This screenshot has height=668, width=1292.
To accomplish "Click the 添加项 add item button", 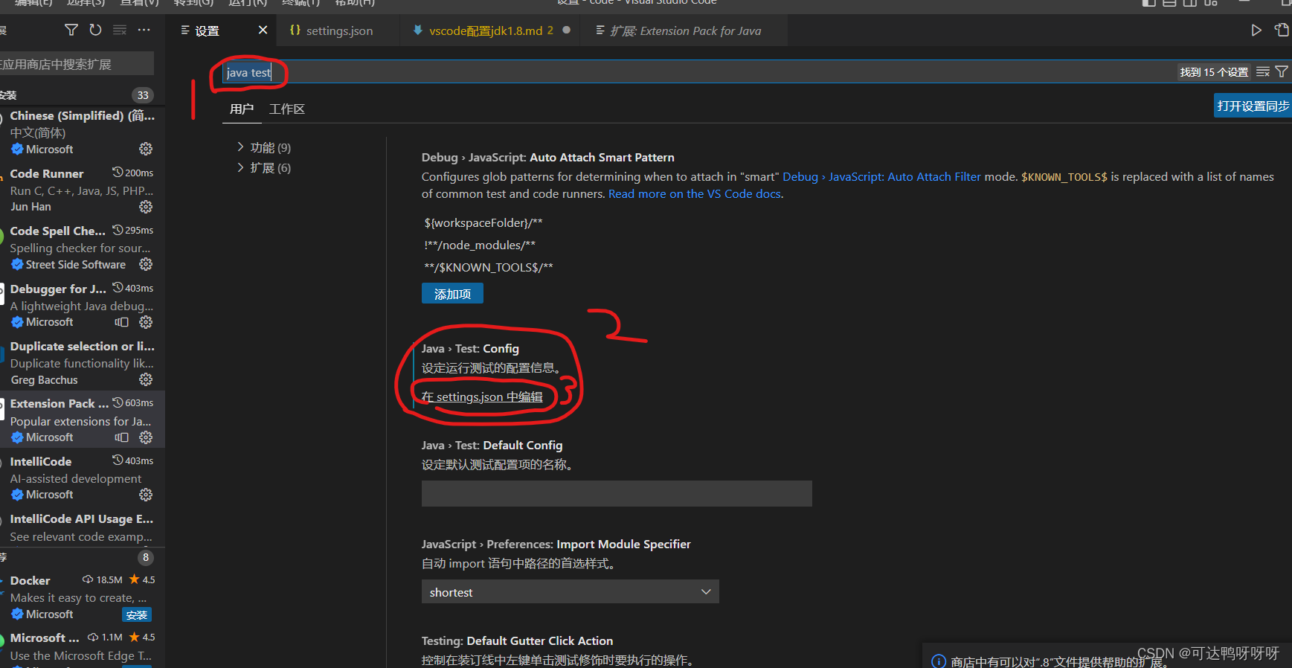I will (452, 294).
